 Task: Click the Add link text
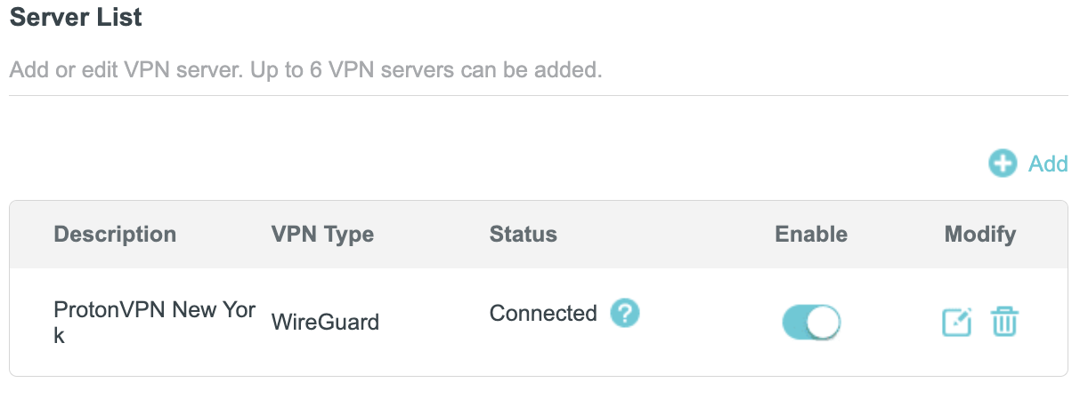point(1048,164)
